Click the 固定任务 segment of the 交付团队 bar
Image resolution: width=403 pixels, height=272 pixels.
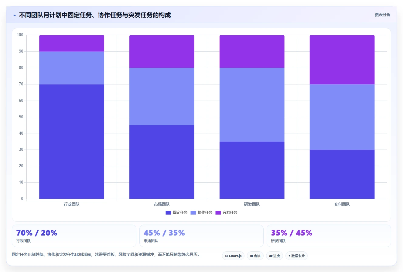click(342, 174)
